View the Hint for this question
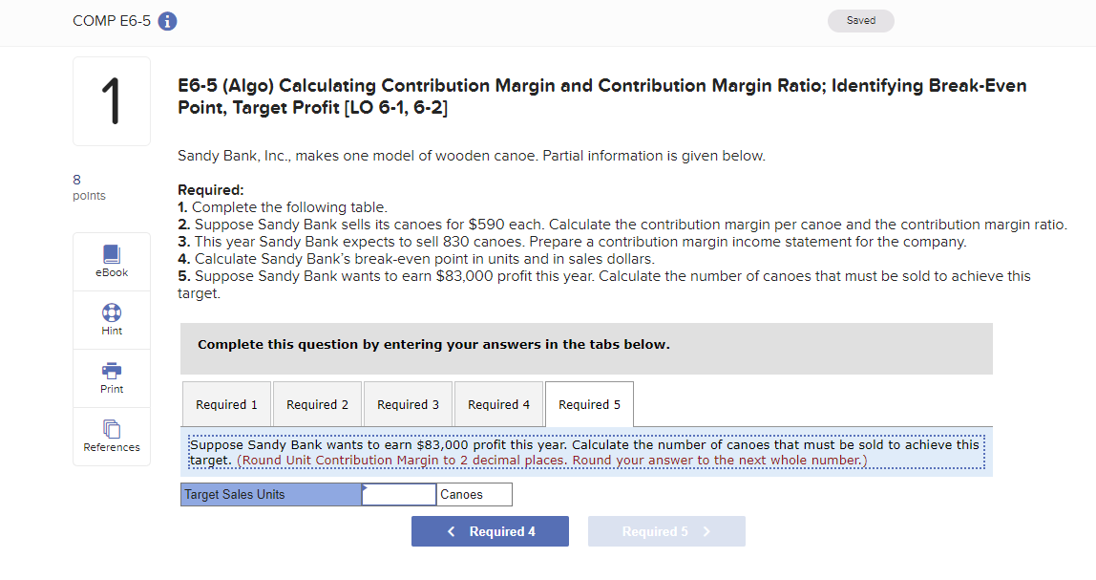This screenshot has width=1096, height=580. (112, 318)
